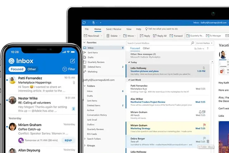The image size is (229, 153).
Task: Select Inbox under Favorites
Action: (103, 48)
